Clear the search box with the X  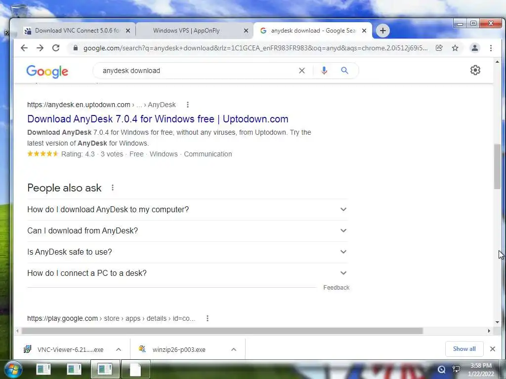[302, 71]
